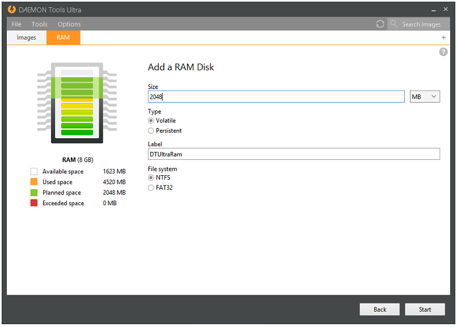Minimize the DAEMON Tools Ultra window
The width and height of the screenshot is (457, 327).
[x=433, y=10]
